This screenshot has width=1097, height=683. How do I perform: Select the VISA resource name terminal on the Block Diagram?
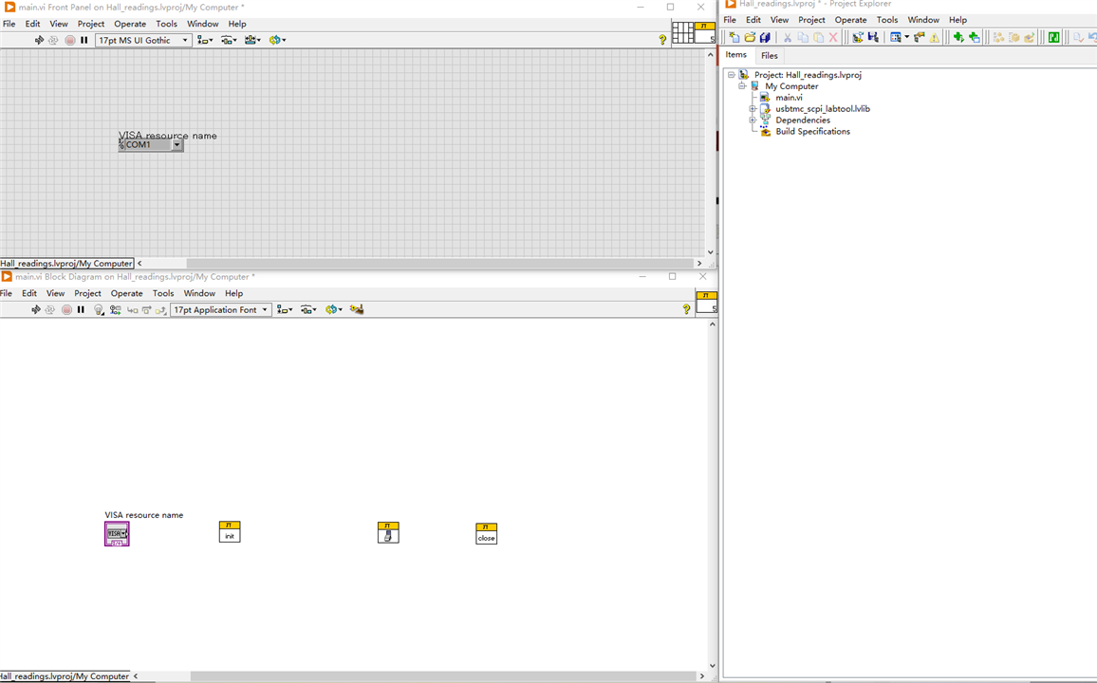(x=117, y=534)
